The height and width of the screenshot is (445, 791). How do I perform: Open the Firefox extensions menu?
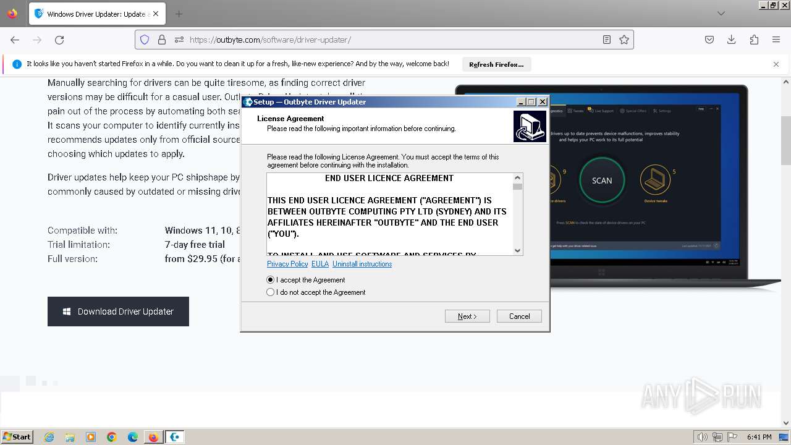(x=754, y=40)
